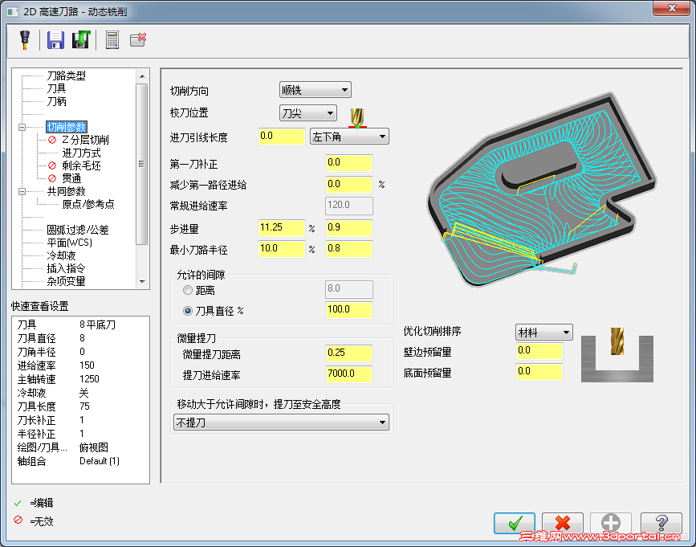Click the blue floppy save parameters icon

coord(55,40)
